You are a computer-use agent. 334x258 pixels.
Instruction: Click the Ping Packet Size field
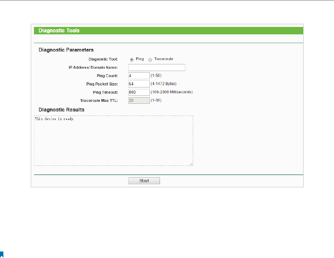(139, 84)
